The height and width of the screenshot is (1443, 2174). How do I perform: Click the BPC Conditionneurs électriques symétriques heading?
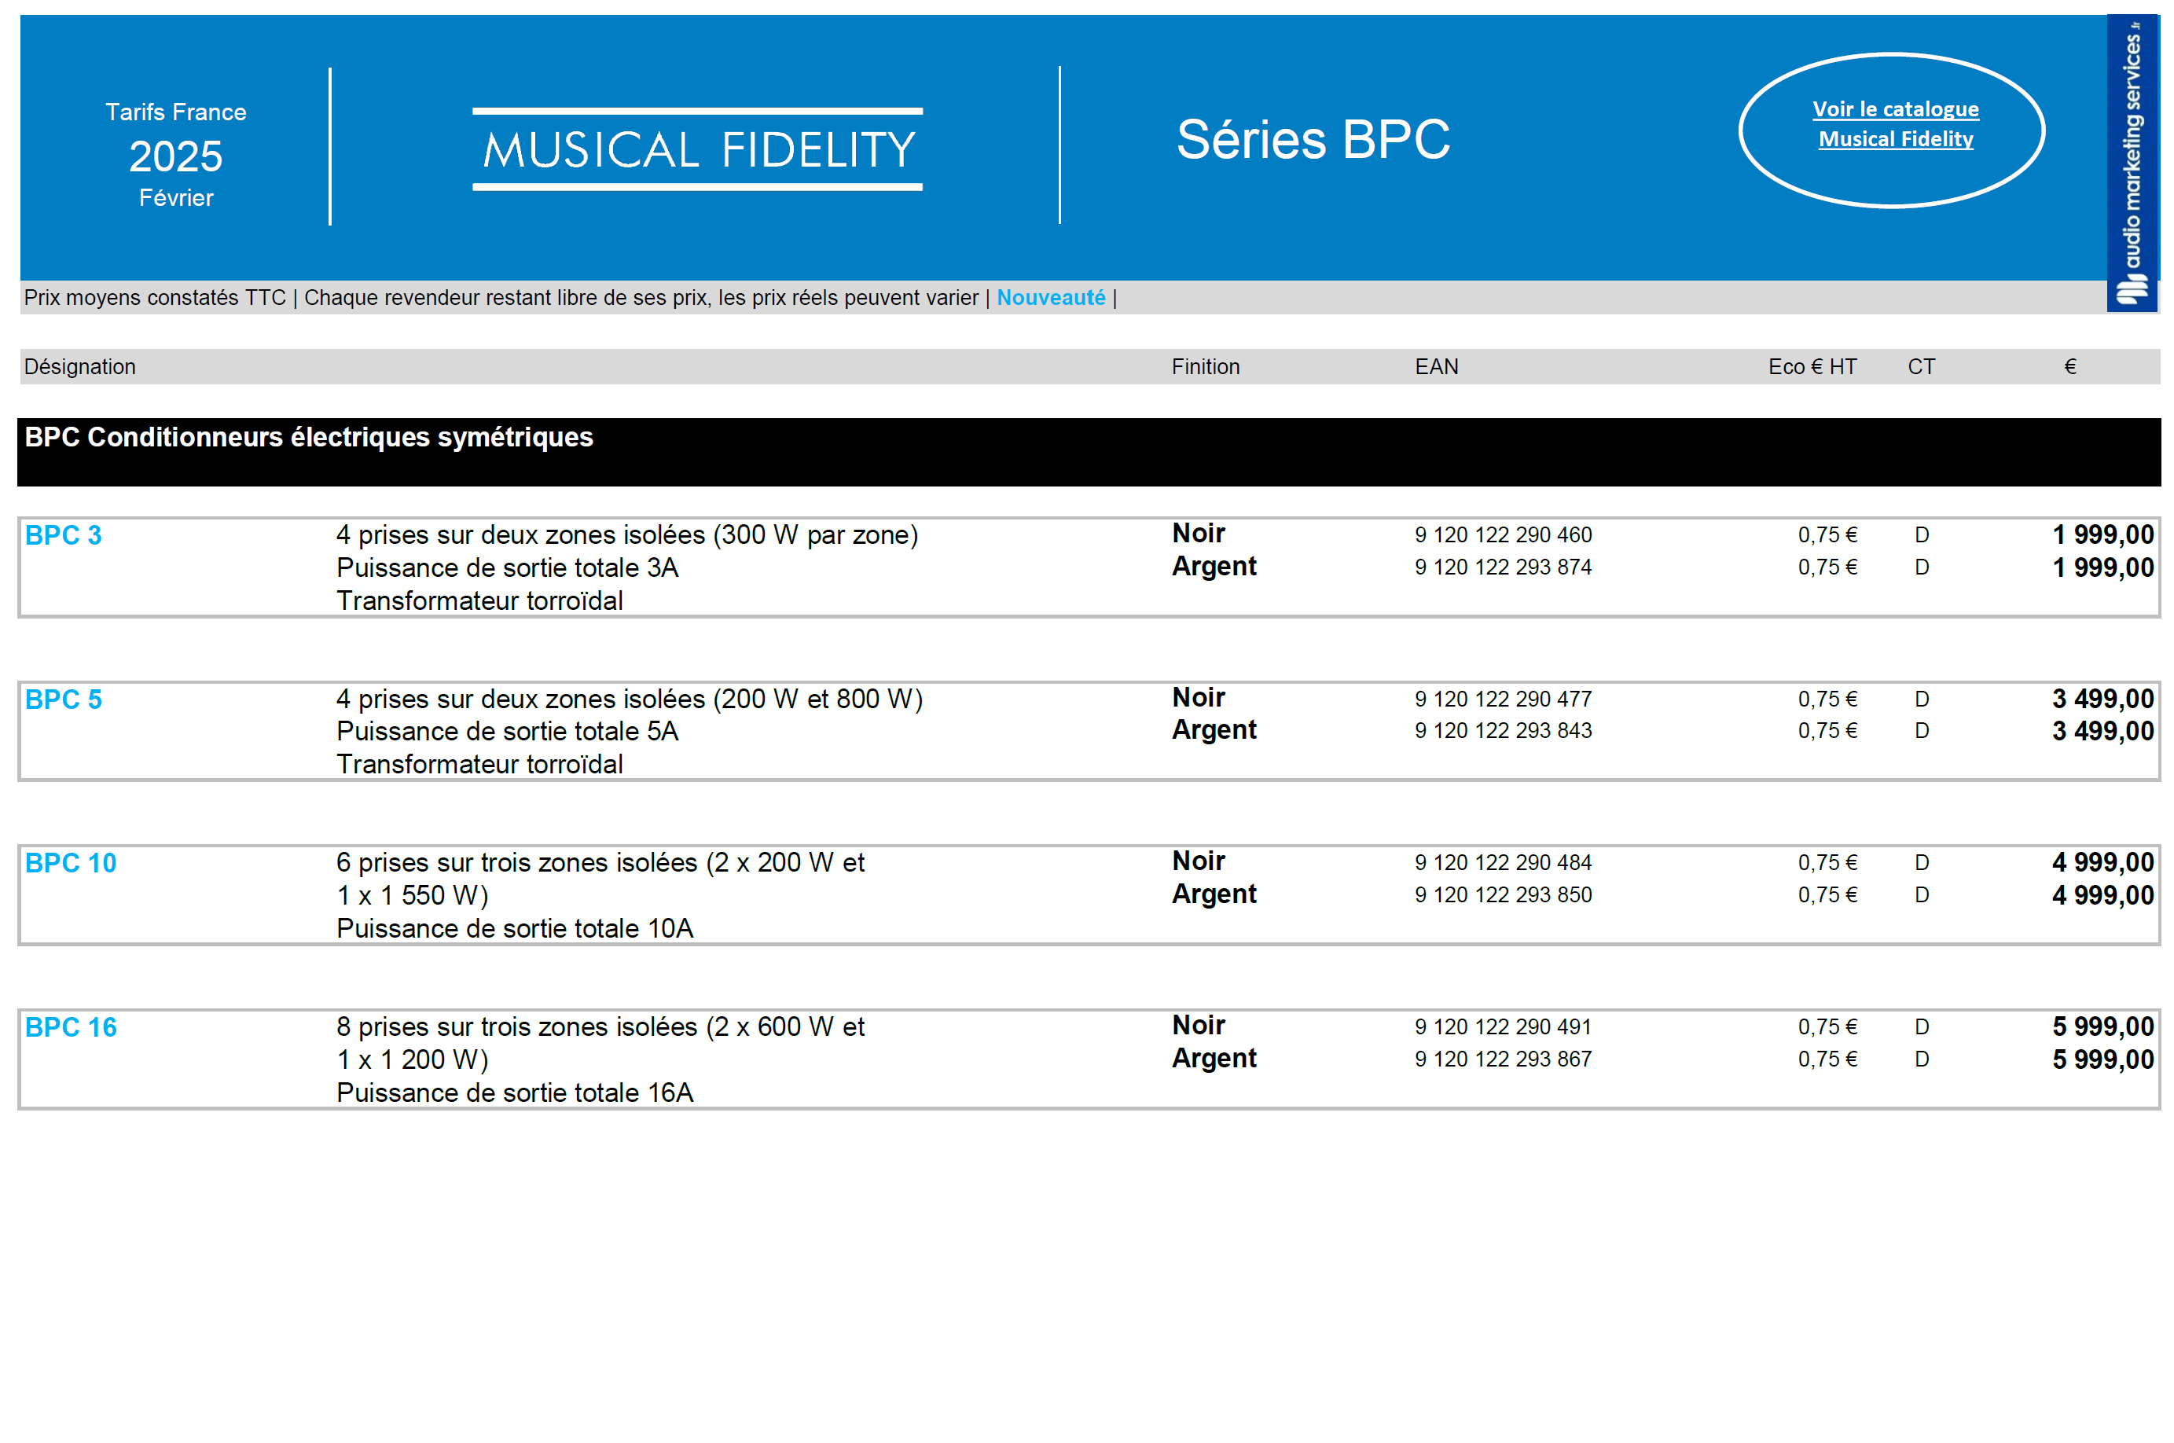pyautogui.click(x=308, y=437)
